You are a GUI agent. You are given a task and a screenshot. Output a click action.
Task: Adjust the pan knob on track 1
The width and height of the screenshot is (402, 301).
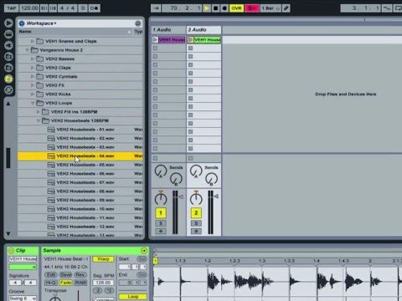coord(161,198)
